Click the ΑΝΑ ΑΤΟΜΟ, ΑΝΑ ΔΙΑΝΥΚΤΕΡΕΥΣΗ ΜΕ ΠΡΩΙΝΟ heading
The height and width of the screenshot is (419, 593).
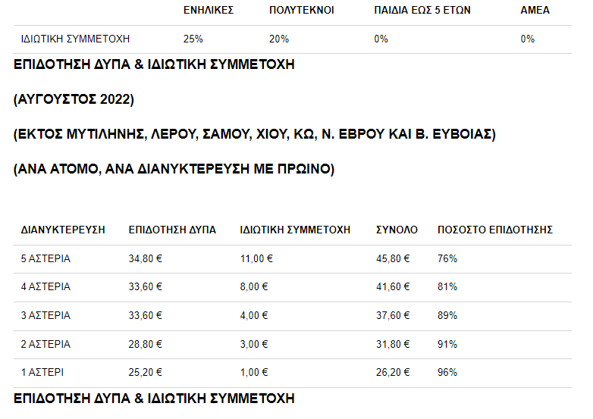click(x=174, y=169)
